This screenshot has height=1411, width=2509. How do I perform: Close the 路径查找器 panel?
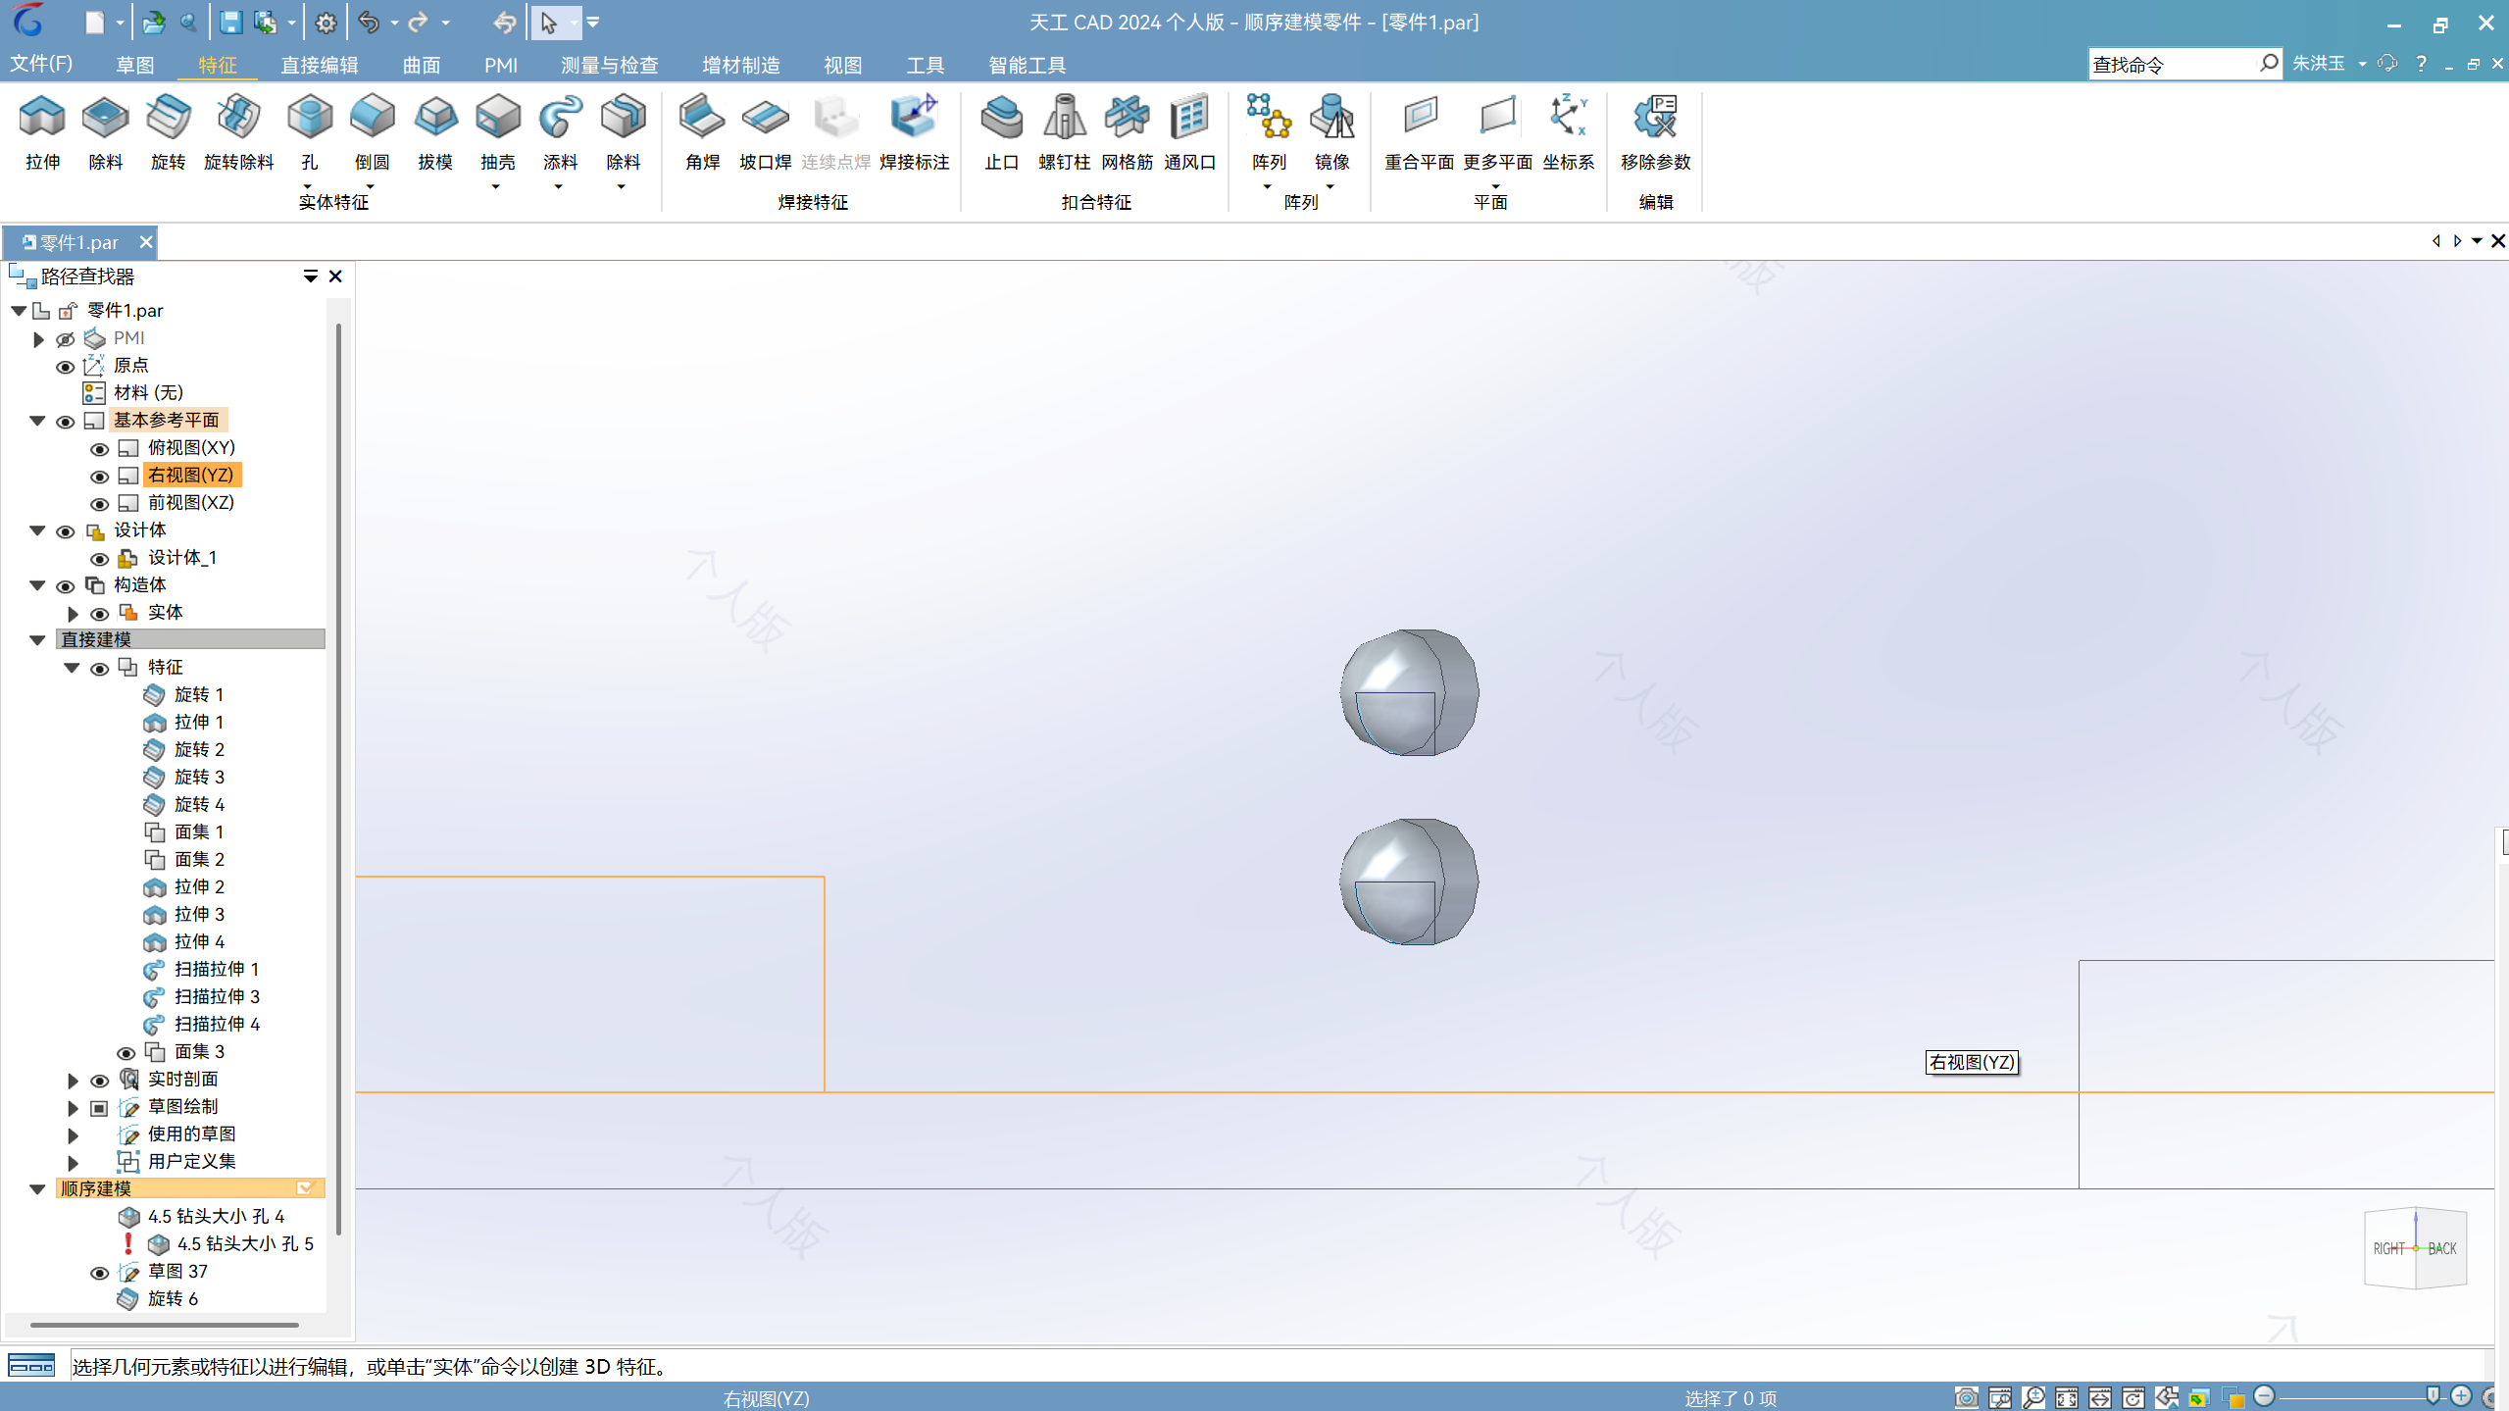(x=335, y=277)
